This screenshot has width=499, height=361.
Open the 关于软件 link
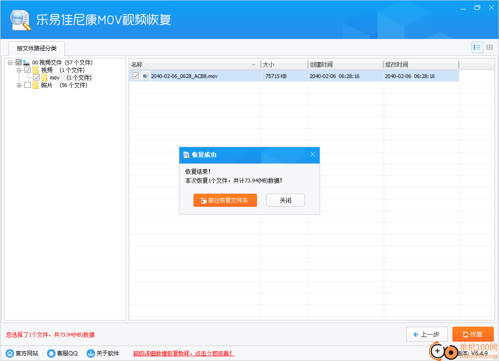tap(107, 353)
